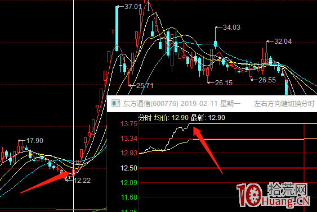Click the 10Huang.CN watermark logo
Screen dimensions: 317x212
[273, 195]
